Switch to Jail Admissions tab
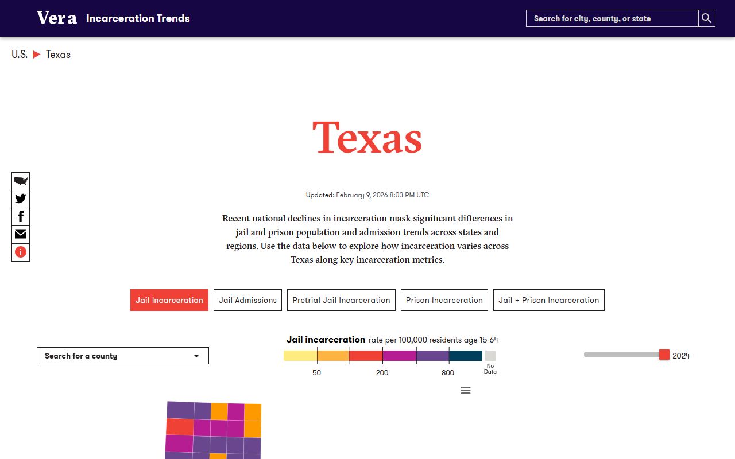735x459 pixels. tap(247, 300)
